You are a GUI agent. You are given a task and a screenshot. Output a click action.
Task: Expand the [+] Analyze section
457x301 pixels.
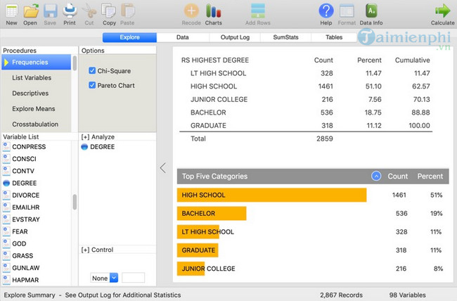(x=98, y=137)
